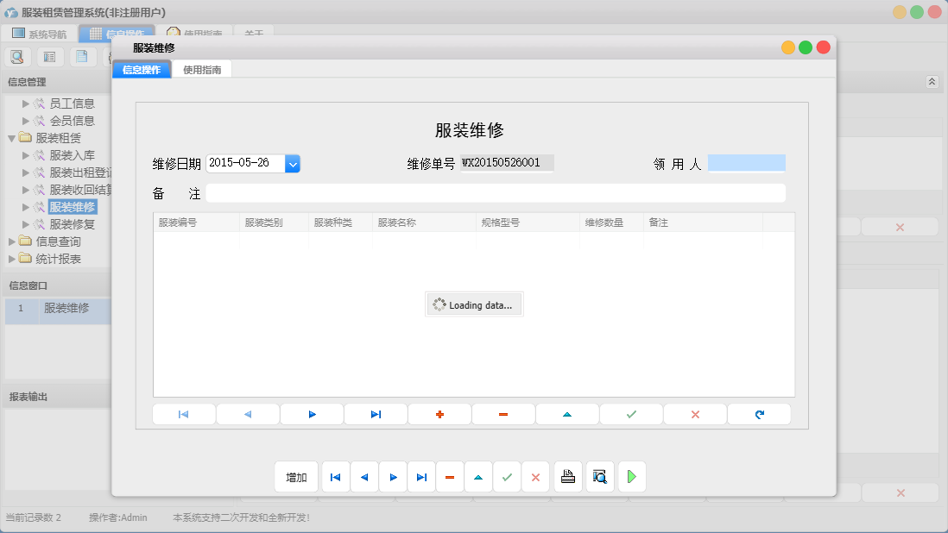The height and width of the screenshot is (533, 948).
Task: Jump to last record on the bottom toolbar
Action: [420, 476]
